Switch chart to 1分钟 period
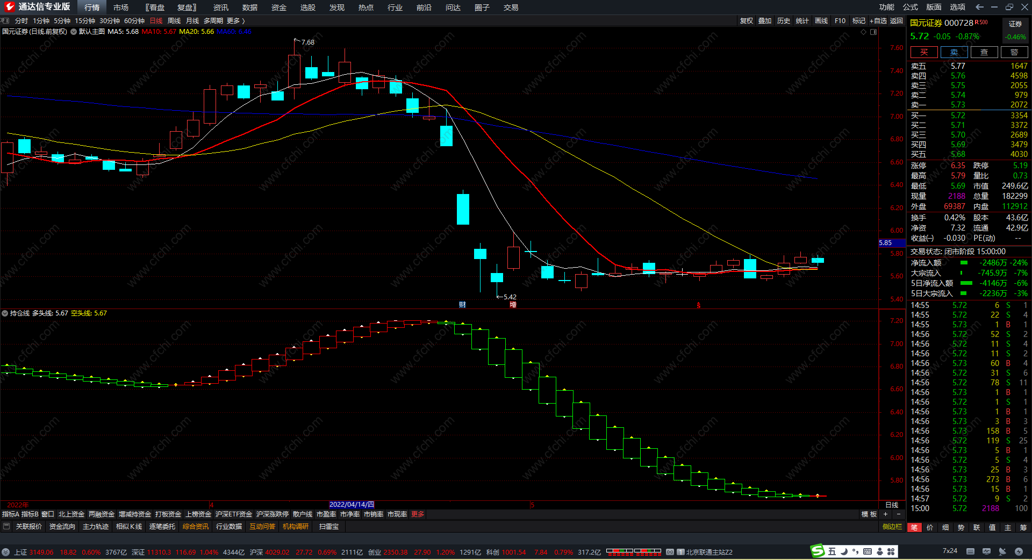The height and width of the screenshot is (560, 1032). [x=41, y=20]
